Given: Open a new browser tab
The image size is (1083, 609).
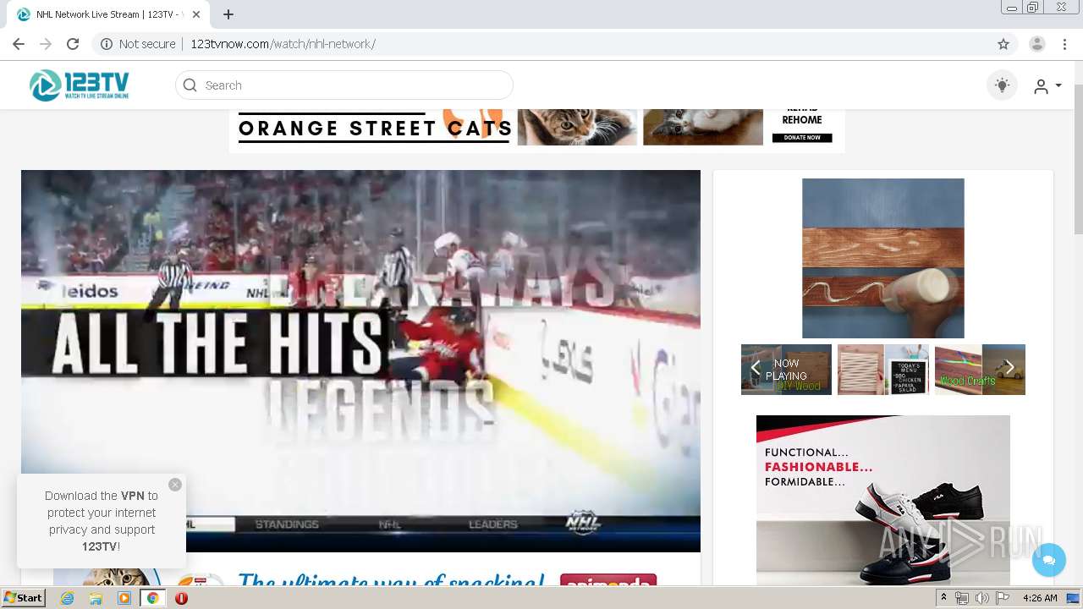Looking at the screenshot, I should pyautogui.click(x=228, y=14).
